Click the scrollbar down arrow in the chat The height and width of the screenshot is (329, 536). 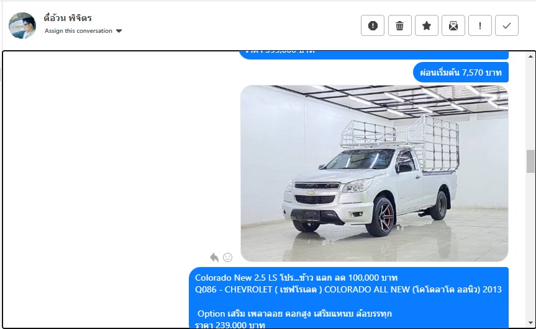530,323
